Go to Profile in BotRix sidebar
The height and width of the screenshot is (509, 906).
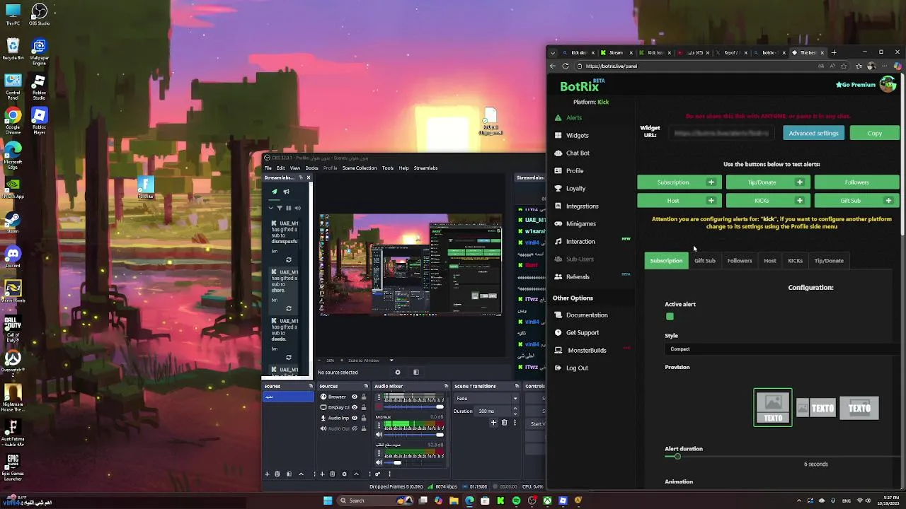575,170
